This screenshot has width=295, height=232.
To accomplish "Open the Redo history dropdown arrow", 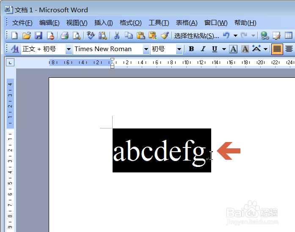I will pyautogui.click(x=253, y=35).
